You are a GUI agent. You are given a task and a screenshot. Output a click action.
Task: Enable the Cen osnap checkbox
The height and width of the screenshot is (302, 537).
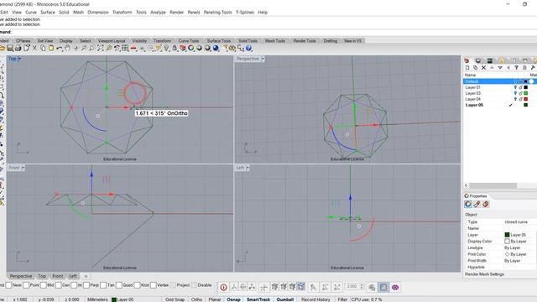tap(58, 285)
